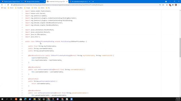
Task: Open the Chrome extensions puzzle icon
Action: tap(173, 5)
